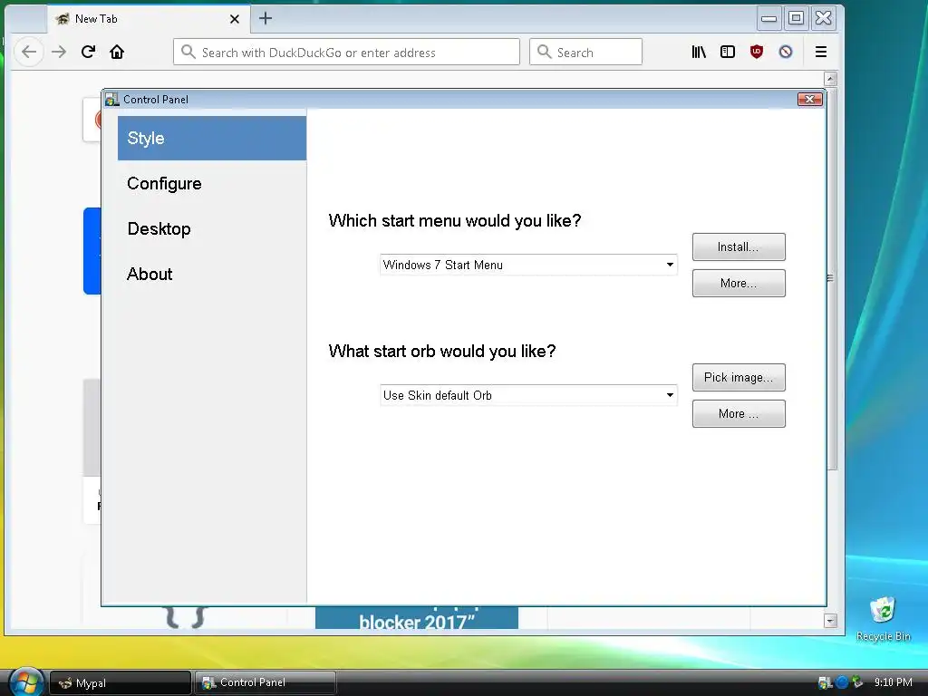Click the Control Panel title bar icon
This screenshot has width=928, height=696.
pos(111,100)
